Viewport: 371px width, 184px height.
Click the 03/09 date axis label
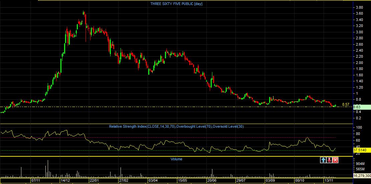(x=270, y=180)
